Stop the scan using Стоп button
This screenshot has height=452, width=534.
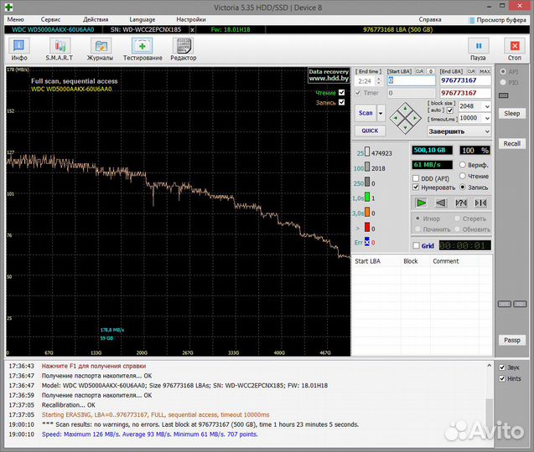click(x=514, y=49)
